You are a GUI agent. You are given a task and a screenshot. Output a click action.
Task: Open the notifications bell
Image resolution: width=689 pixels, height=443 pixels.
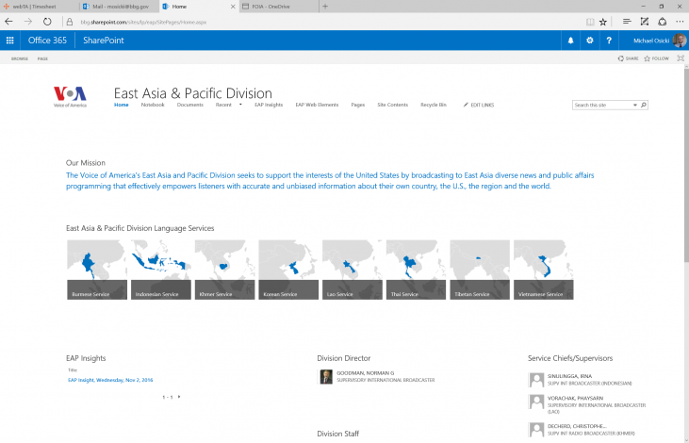coord(570,41)
